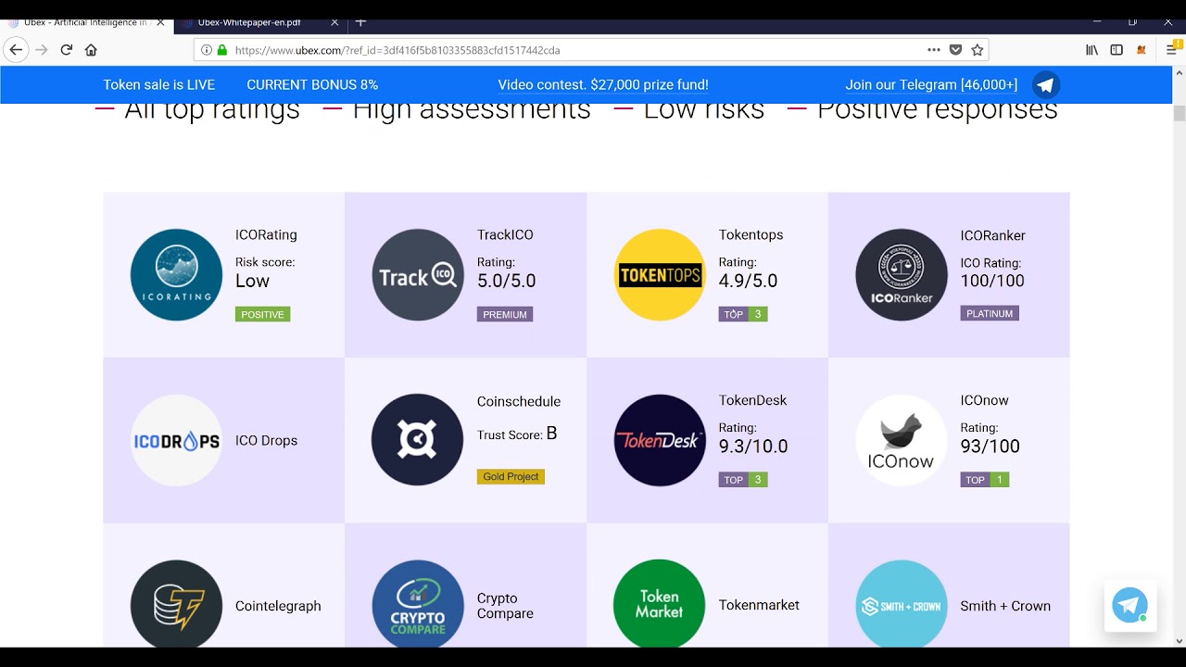
Task: Click the ICORanker dark logo
Action: (902, 275)
